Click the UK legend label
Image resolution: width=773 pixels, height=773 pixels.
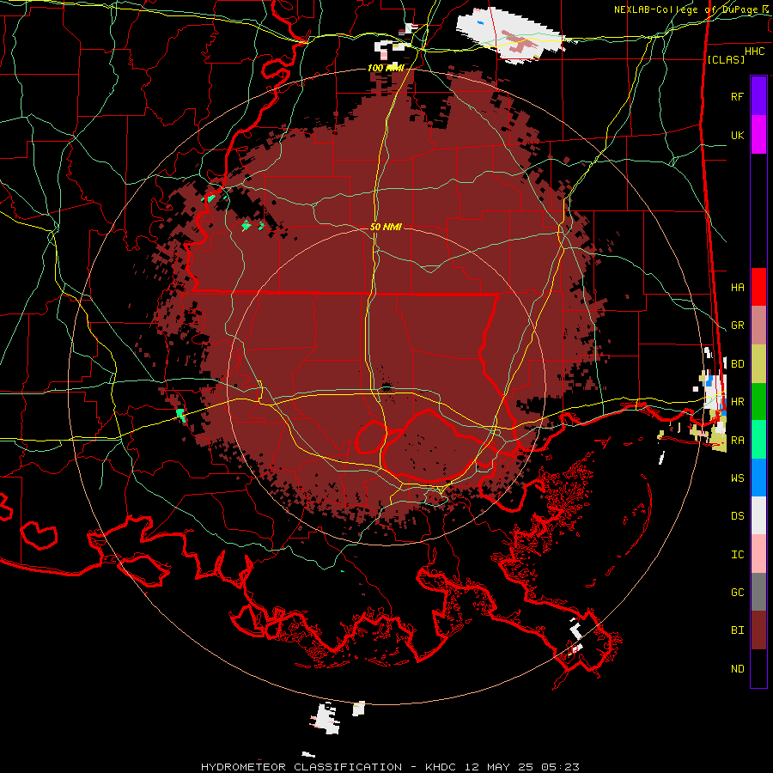737,135
